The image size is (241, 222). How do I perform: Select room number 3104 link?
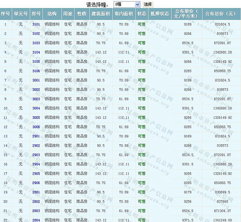click(36, 52)
